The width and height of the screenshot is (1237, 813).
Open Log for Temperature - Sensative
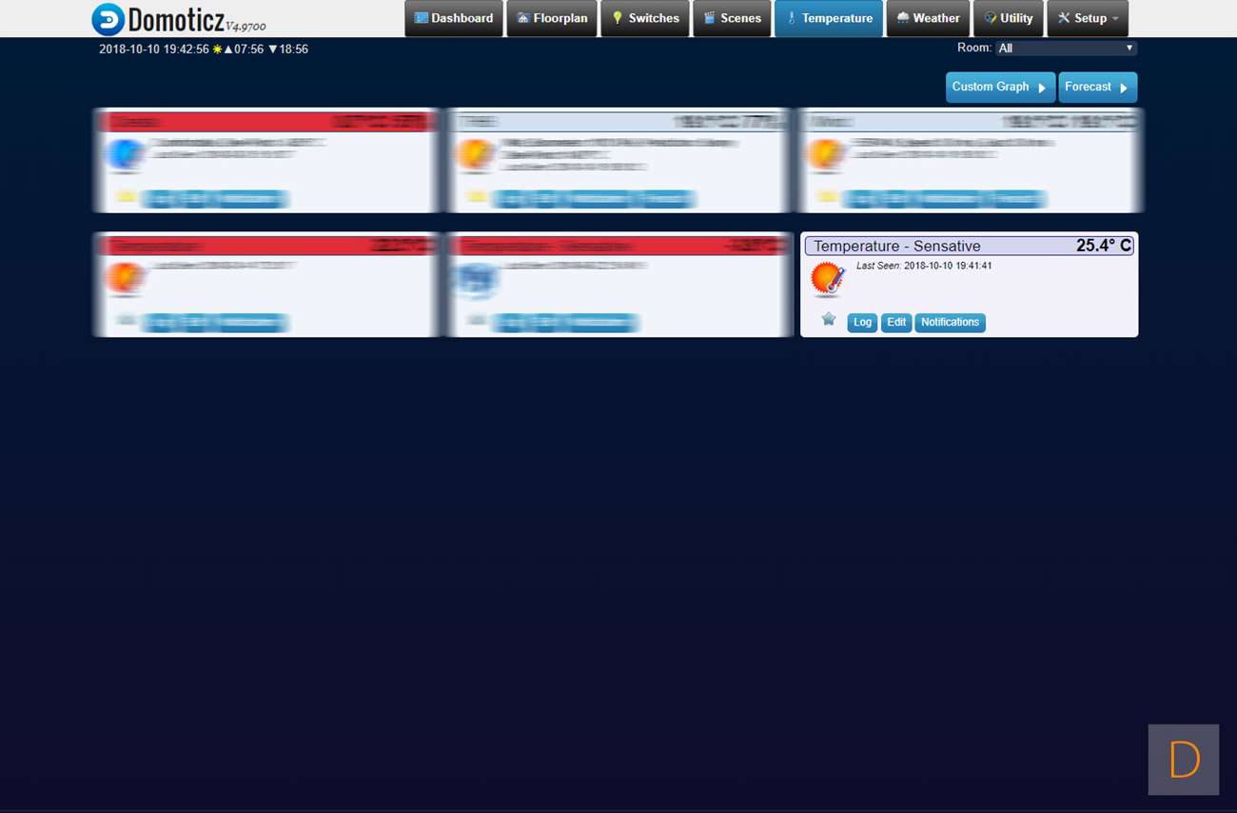[x=862, y=323]
